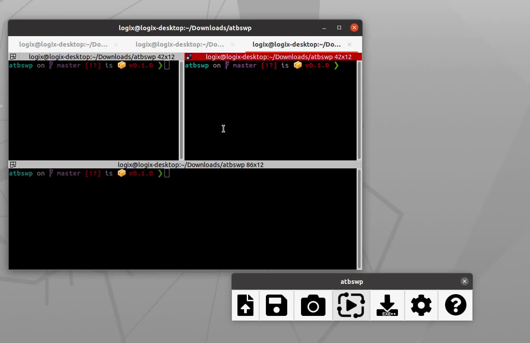Image resolution: width=530 pixels, height=343 pixels.
Task: Open the 86x12 bottom pane's menu icon
Action: click(x=13, y=165)
